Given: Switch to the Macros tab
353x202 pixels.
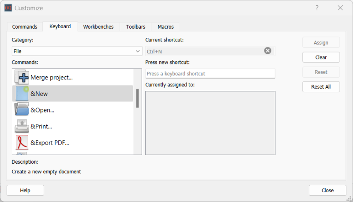Looking at the screenshot, I should pyautogui.click(x=165, y=27).
